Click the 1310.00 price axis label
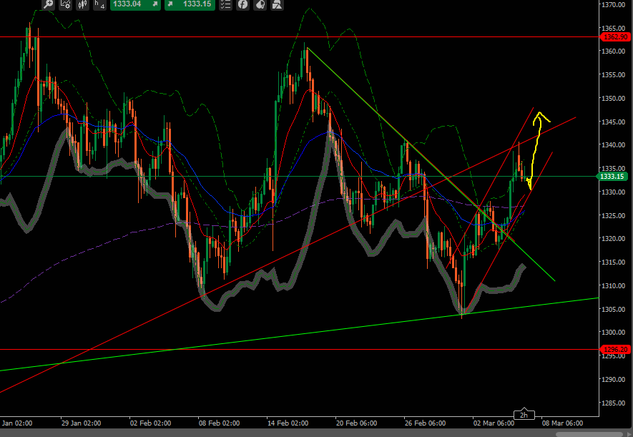Screen dimensions: 633x437 pyautogui.click(x=614, y=285)
